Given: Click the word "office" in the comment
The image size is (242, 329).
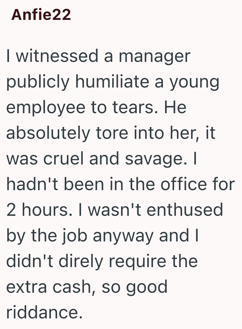Looking at the screenshot, I should pyautogui.click(x=184, y=184).
